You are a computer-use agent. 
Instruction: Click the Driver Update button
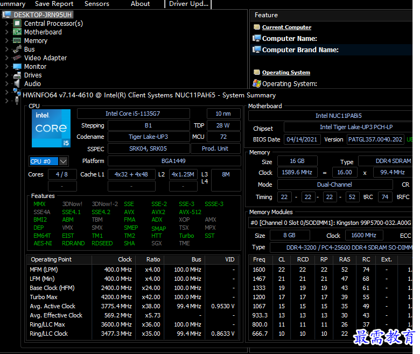pyautogui.click(x=188, y=4)
